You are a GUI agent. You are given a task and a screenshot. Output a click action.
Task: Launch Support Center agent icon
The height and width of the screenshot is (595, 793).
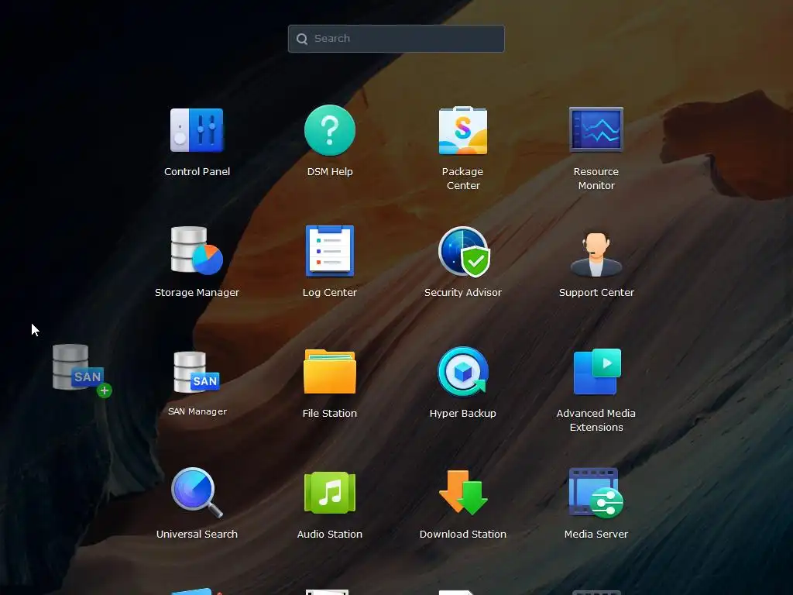point(596,254)
